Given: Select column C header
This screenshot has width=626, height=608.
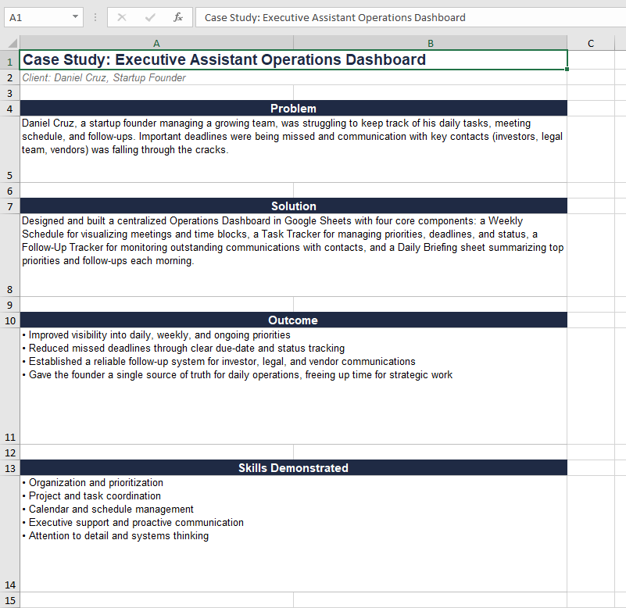Looking at the screenshot, I should pos(591,43).
